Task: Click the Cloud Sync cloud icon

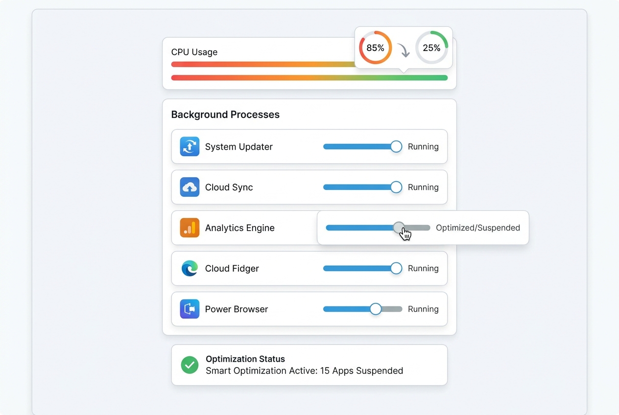Action: point(190,187)
